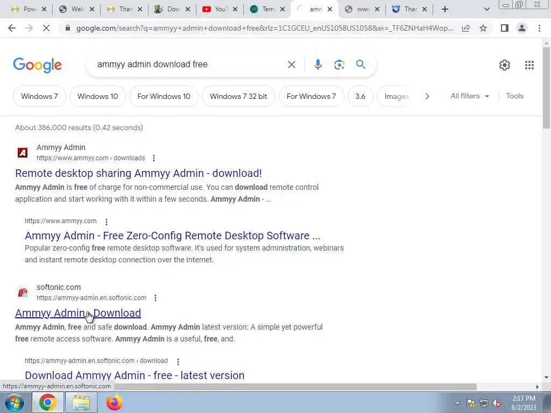Open Remote desktop sharing Ammyy Admin download link

tap(138, 173)
